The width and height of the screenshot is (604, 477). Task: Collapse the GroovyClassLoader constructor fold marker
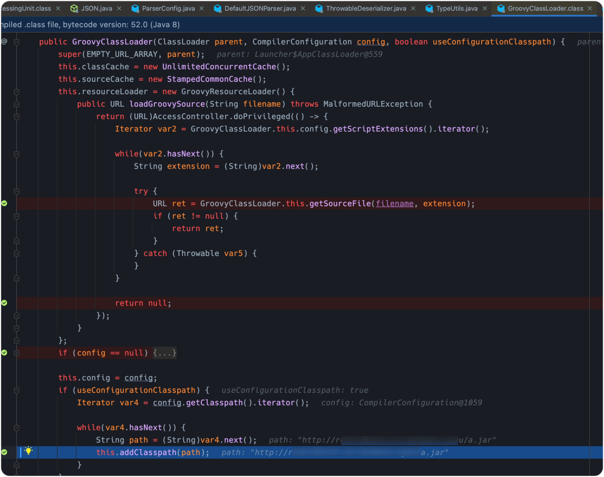click(17, 42)
